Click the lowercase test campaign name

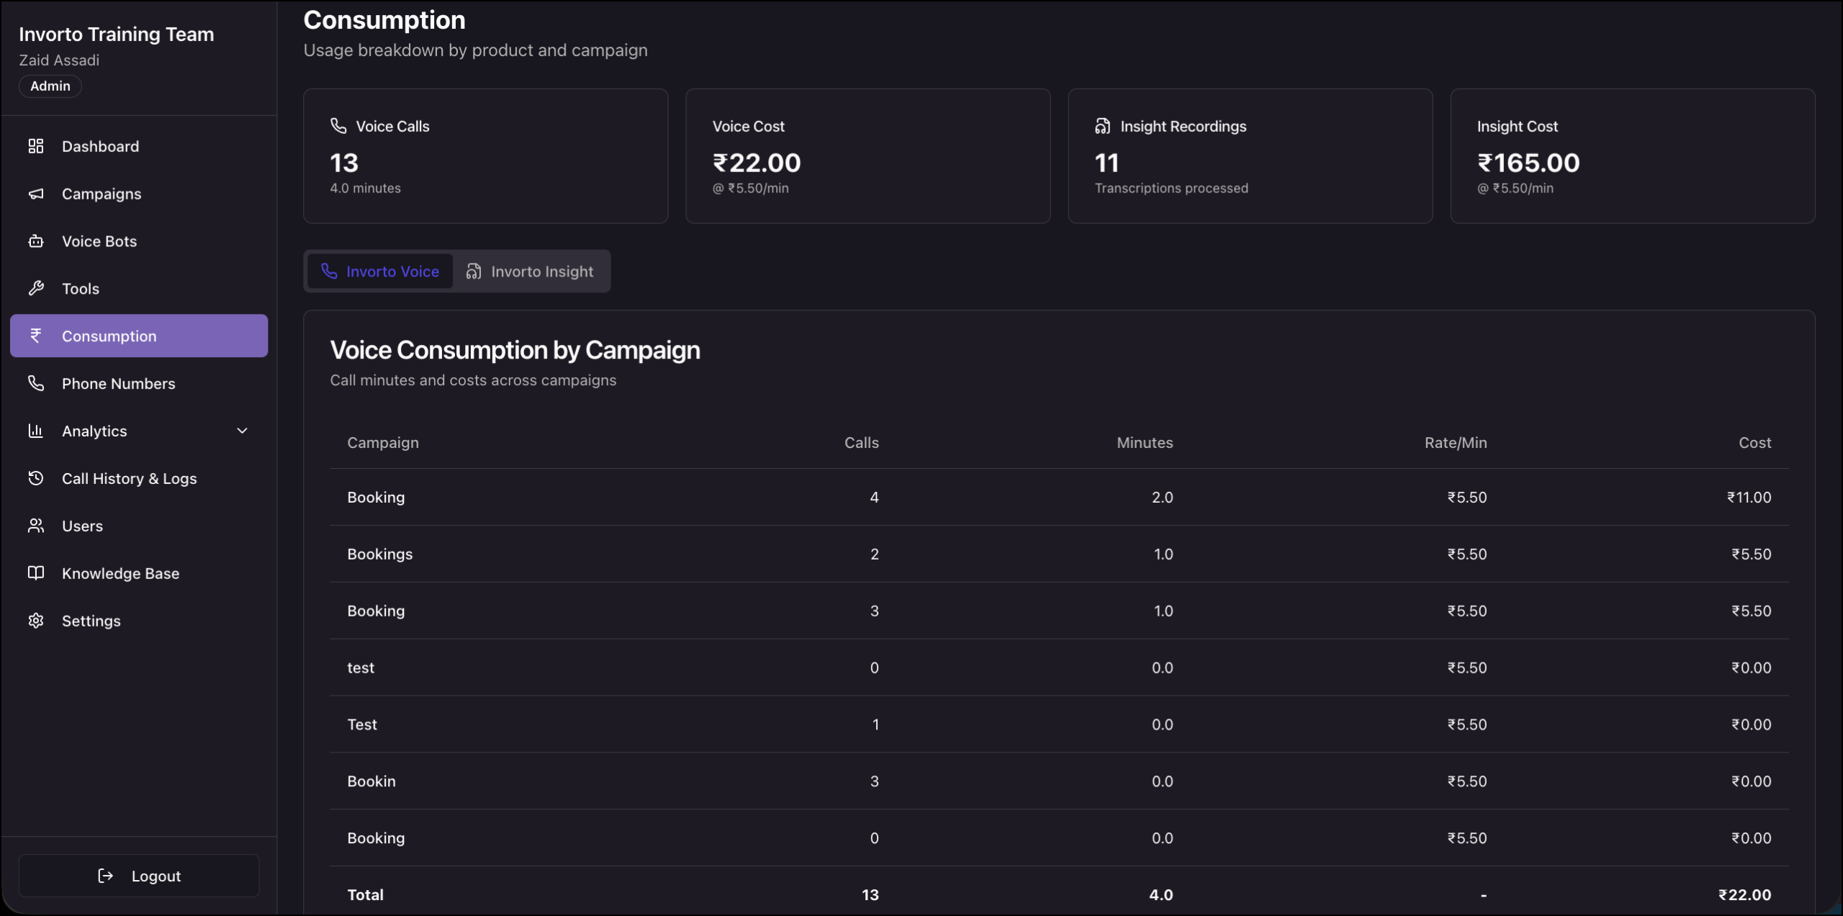point(361,668)
